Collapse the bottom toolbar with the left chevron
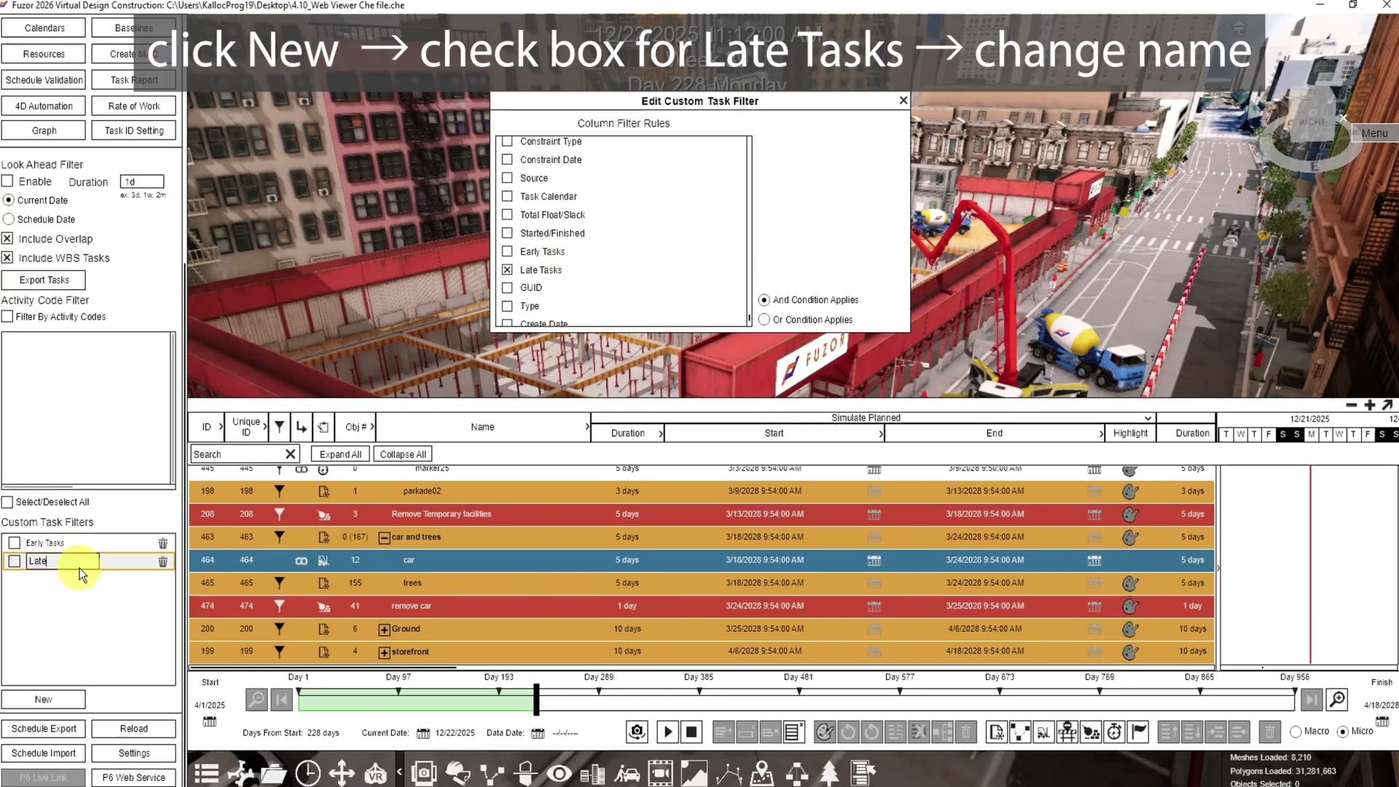This screenshot has height=787, width=1399. [x=399, y=772]
